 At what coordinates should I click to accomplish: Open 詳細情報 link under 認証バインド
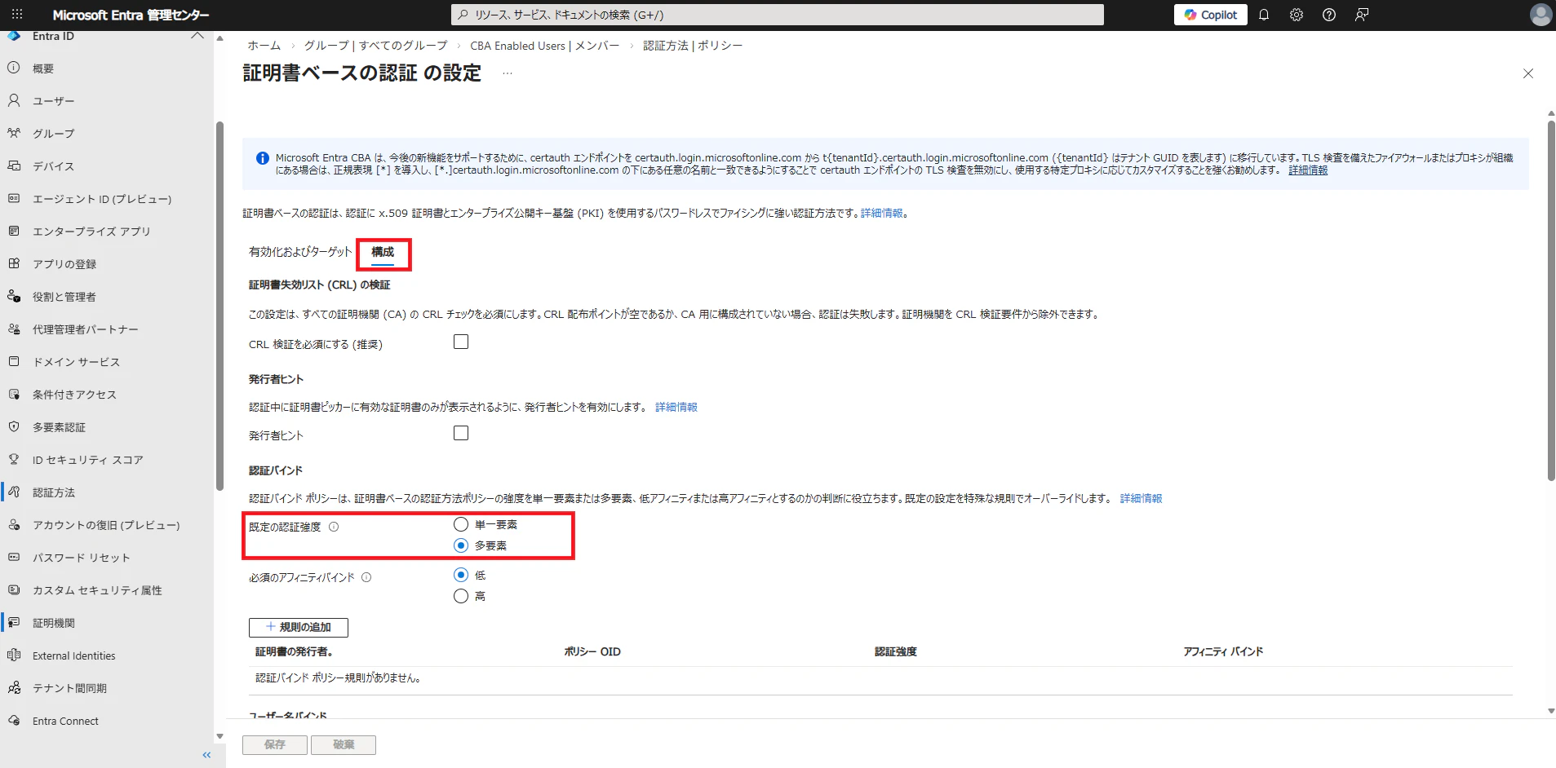click(x=1142, y=498)
